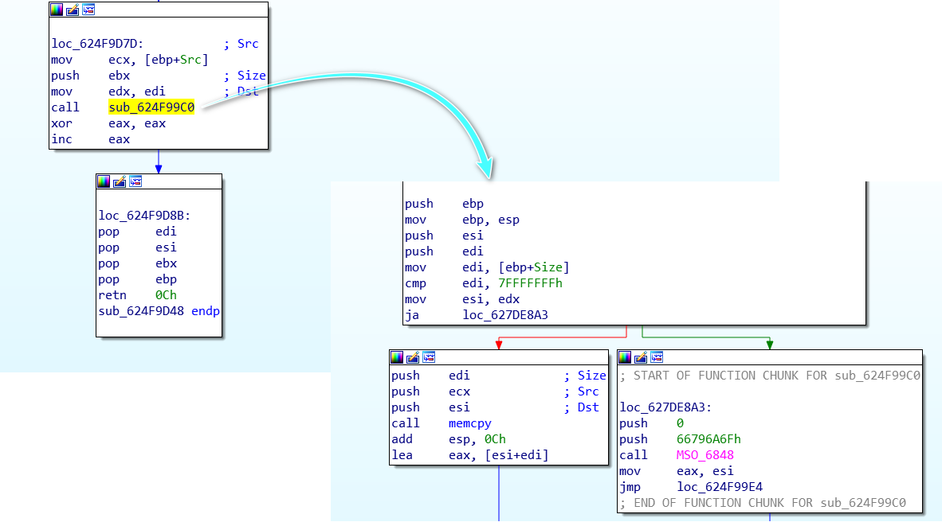
Task: Select highlighted sub_624F99C0 call target
Action: point(151,107)
